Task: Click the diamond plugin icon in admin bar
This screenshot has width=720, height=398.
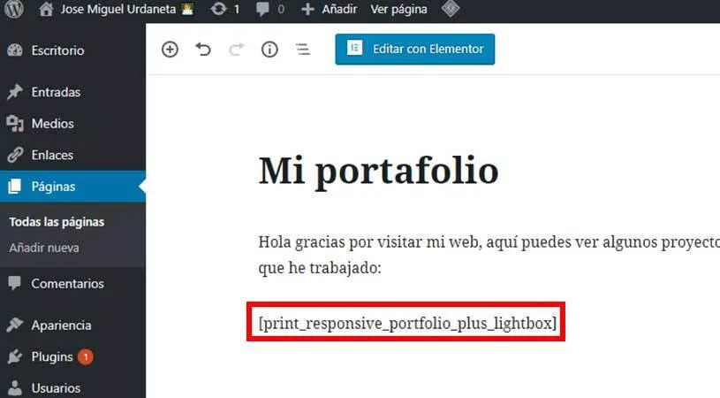Action: (x=450, y=9)
